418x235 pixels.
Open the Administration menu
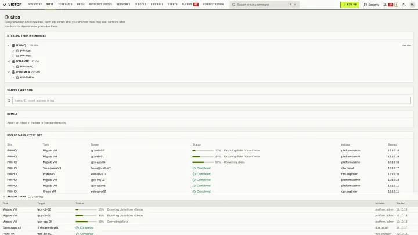tap(213, 5)
